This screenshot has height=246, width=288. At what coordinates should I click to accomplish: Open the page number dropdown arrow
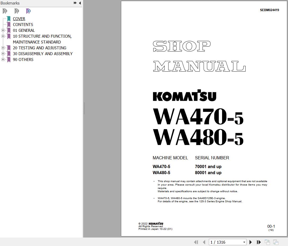[x=244, y=242]
